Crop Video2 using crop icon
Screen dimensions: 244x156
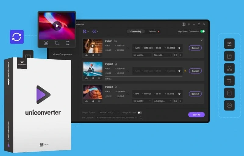click(93, 78)
